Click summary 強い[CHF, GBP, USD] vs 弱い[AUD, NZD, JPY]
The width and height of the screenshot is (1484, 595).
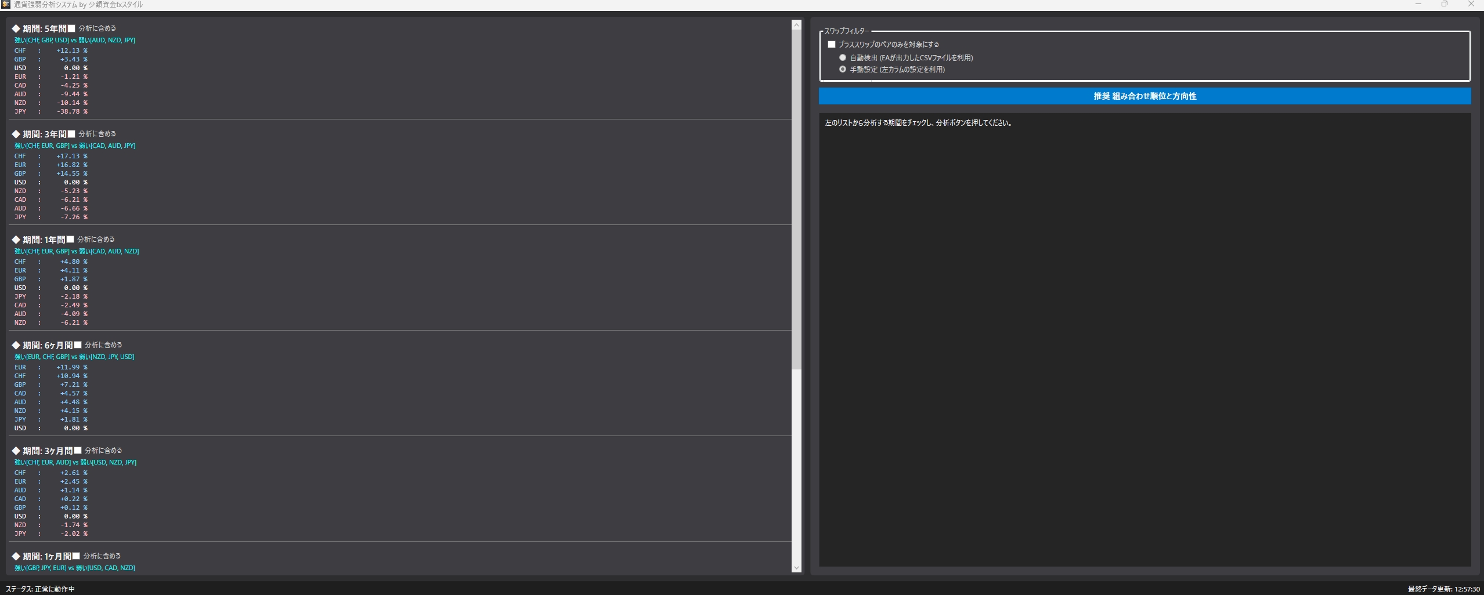click(x=75, y=40)
